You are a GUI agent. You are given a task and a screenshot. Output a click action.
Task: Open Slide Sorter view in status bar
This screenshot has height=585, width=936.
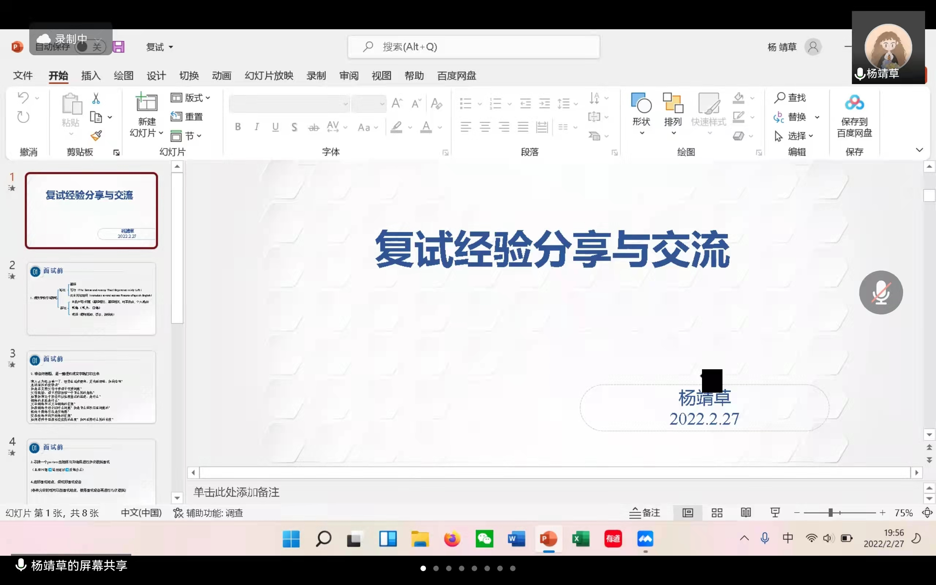717,513
